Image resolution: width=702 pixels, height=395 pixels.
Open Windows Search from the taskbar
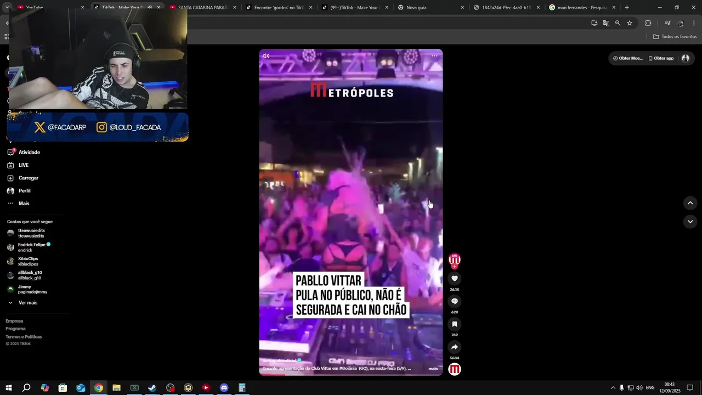click(x=26, y=388)
